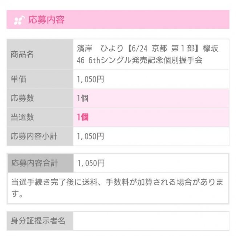Select the subtotal 1,050円 value
The image size is (236, 236).
[90, 137]
